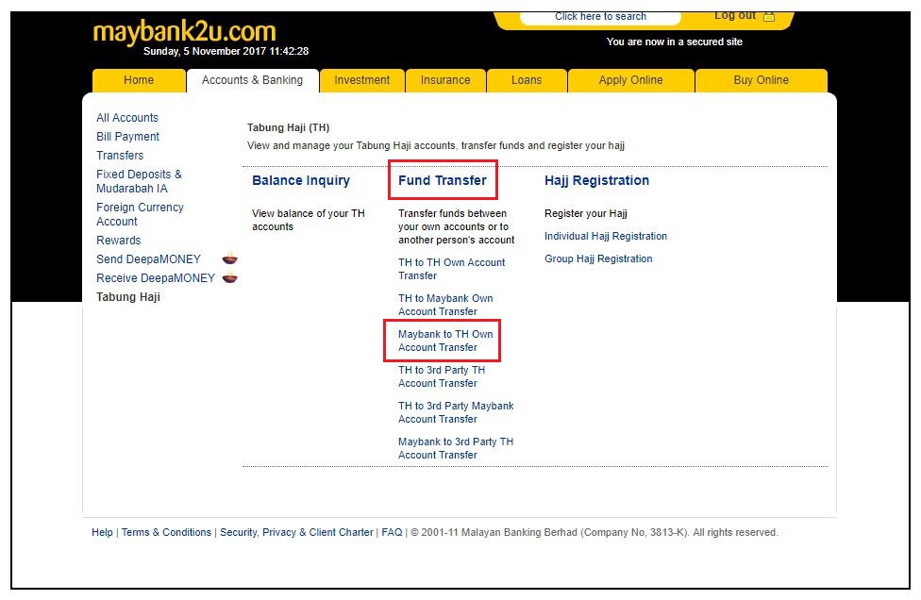The image size is (921, 600).
Task: Click Send DeepaMONEY link
Action: 148,258
